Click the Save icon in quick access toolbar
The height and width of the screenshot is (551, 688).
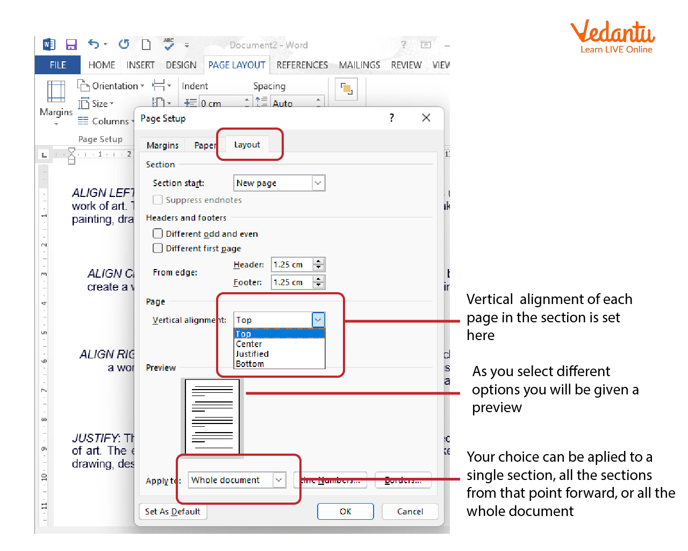click(71, 45)
